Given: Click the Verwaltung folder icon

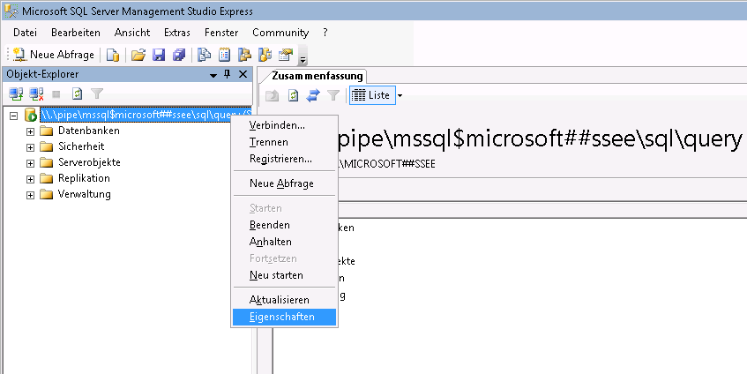Looking at the screenshot, I should tap(46, 195).
